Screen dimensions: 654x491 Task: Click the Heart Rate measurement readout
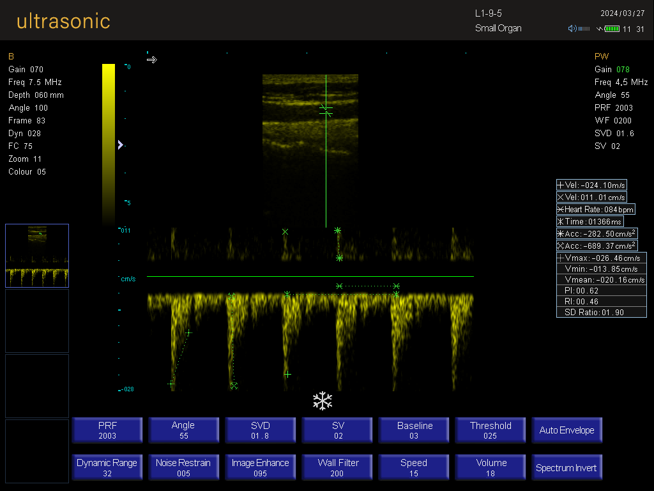click(x=595, y=209)
